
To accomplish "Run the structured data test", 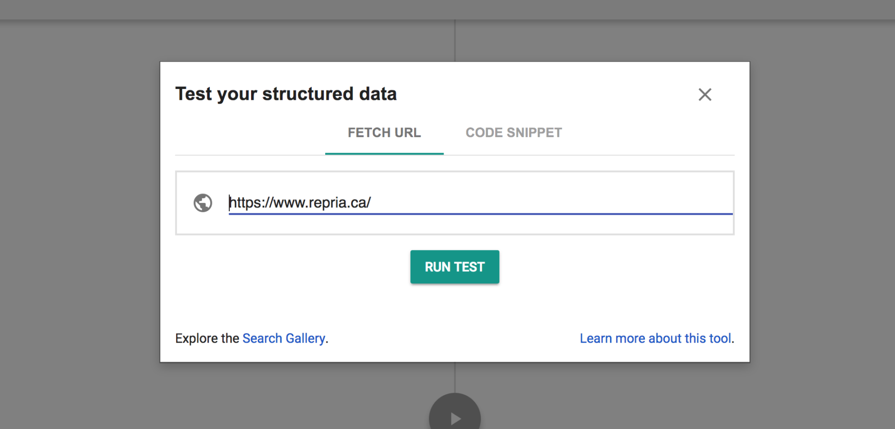I will (454, 267).
